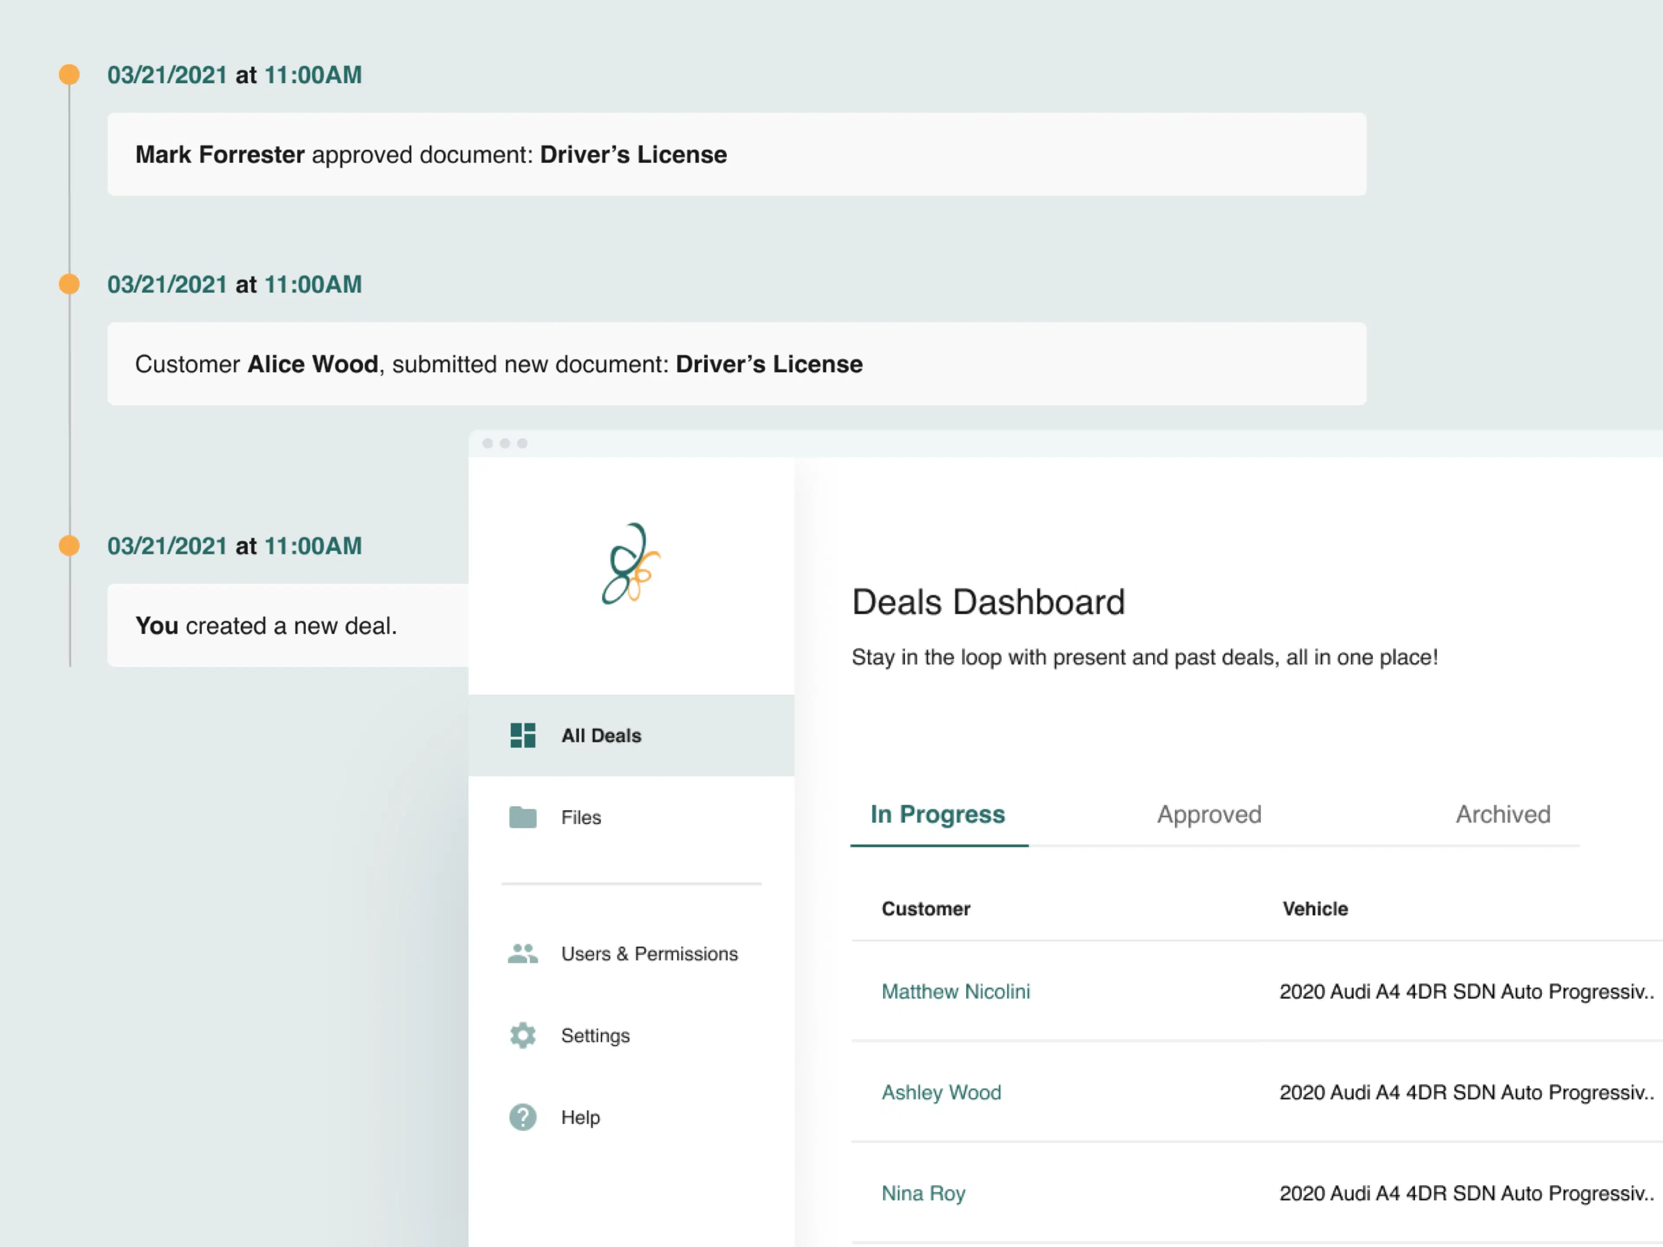Click the All Deals dashboard grid icon

[523, 735]
